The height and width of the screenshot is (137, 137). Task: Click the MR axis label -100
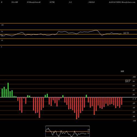point(134,121)
